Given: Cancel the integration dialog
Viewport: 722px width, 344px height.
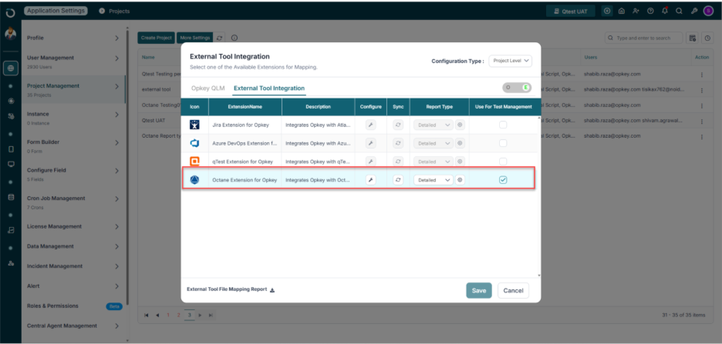Looking at the screenshot, I should click(x=514, y=290).
